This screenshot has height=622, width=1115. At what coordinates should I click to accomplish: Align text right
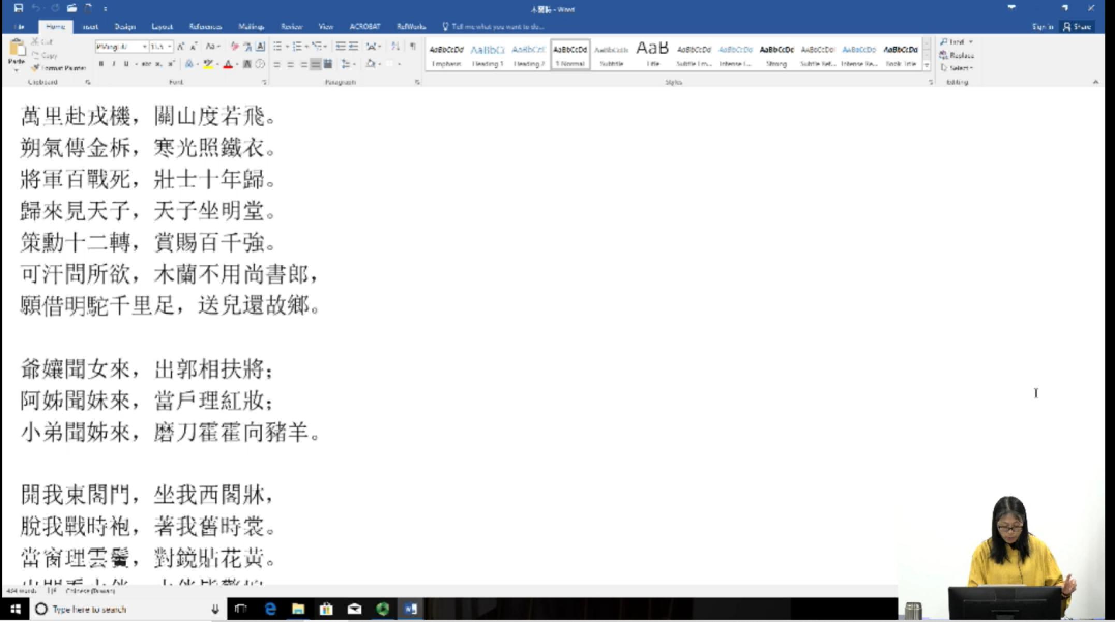304,64
